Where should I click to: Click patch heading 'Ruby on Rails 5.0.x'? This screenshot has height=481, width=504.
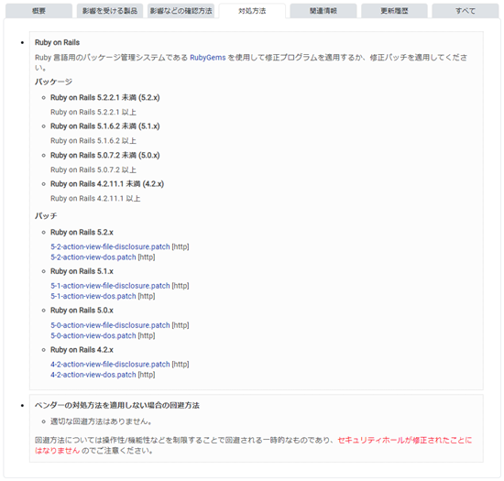point(82,311)
